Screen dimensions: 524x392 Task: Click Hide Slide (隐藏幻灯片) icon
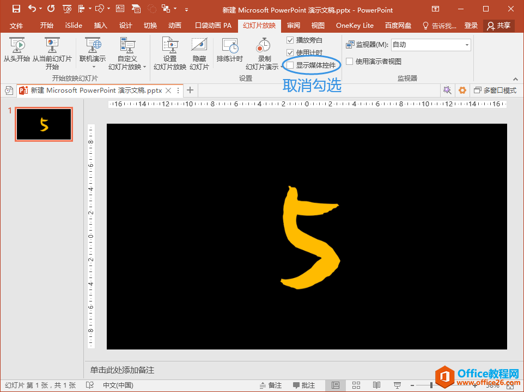199,49
